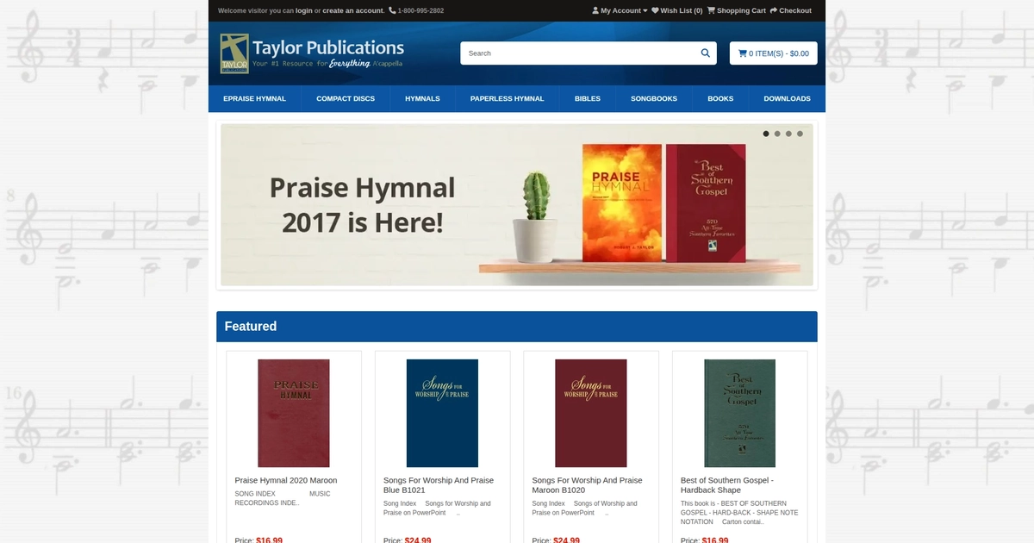
Task: Click the Praise Hymnal 2020 Maroon title
Action: [x=286, y=480]
